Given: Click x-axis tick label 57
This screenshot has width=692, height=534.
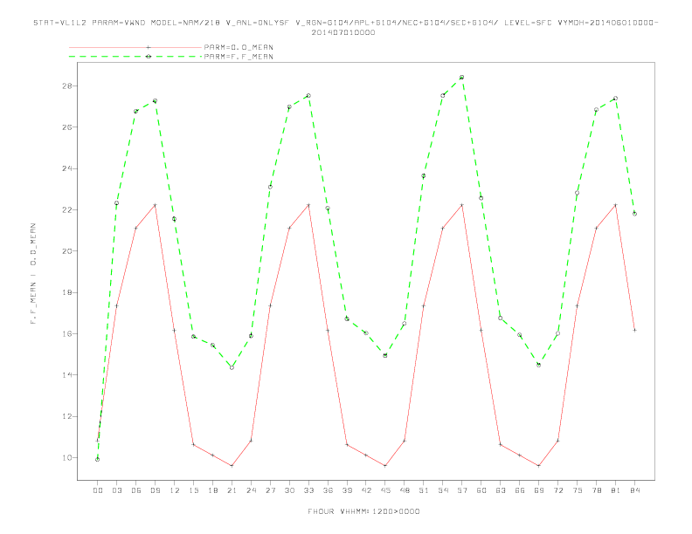Looking at the screenshot, I should tap(462, 490).
